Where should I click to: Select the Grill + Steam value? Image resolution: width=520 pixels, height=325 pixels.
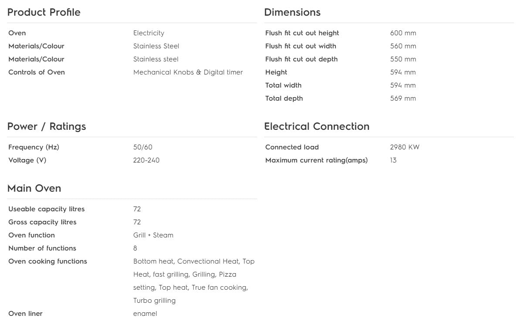pyautogui.click(x=153, y=235)
